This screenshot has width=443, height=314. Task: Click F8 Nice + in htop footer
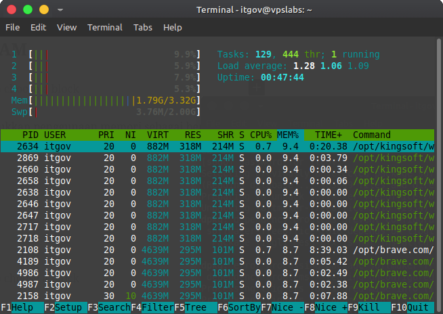(x=326, y=307)
